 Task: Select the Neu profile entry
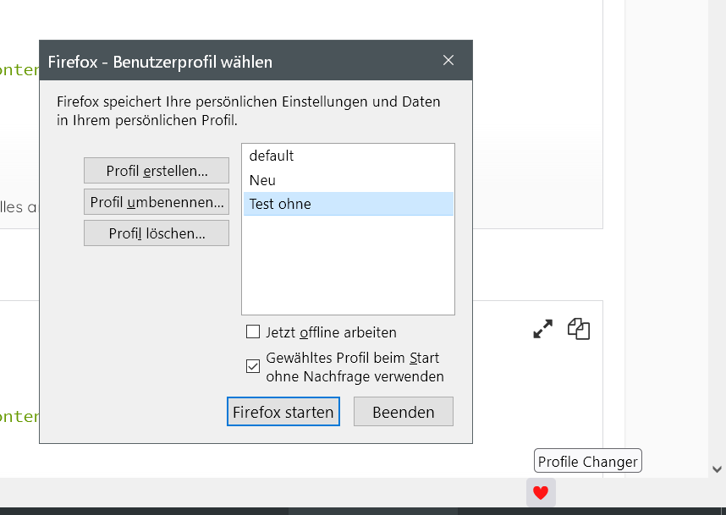point(262,180)
